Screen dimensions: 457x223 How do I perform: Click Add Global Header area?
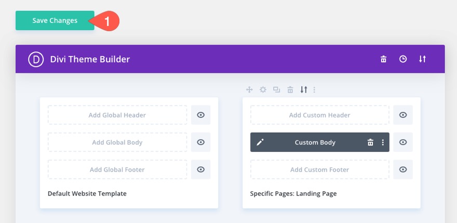click(117, 115)
